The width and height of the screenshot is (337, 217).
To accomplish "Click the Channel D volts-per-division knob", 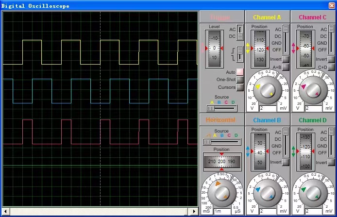I will [x=313, y=193].
